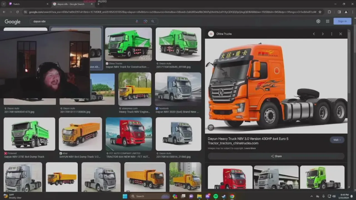
Task: Click the Share button
Action: [x=276, y=156]
